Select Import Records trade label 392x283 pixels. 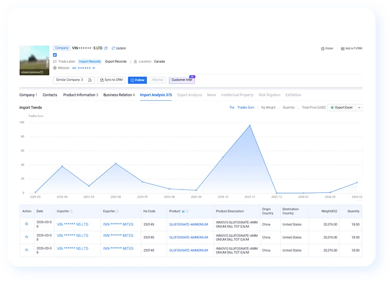point(90,62)
